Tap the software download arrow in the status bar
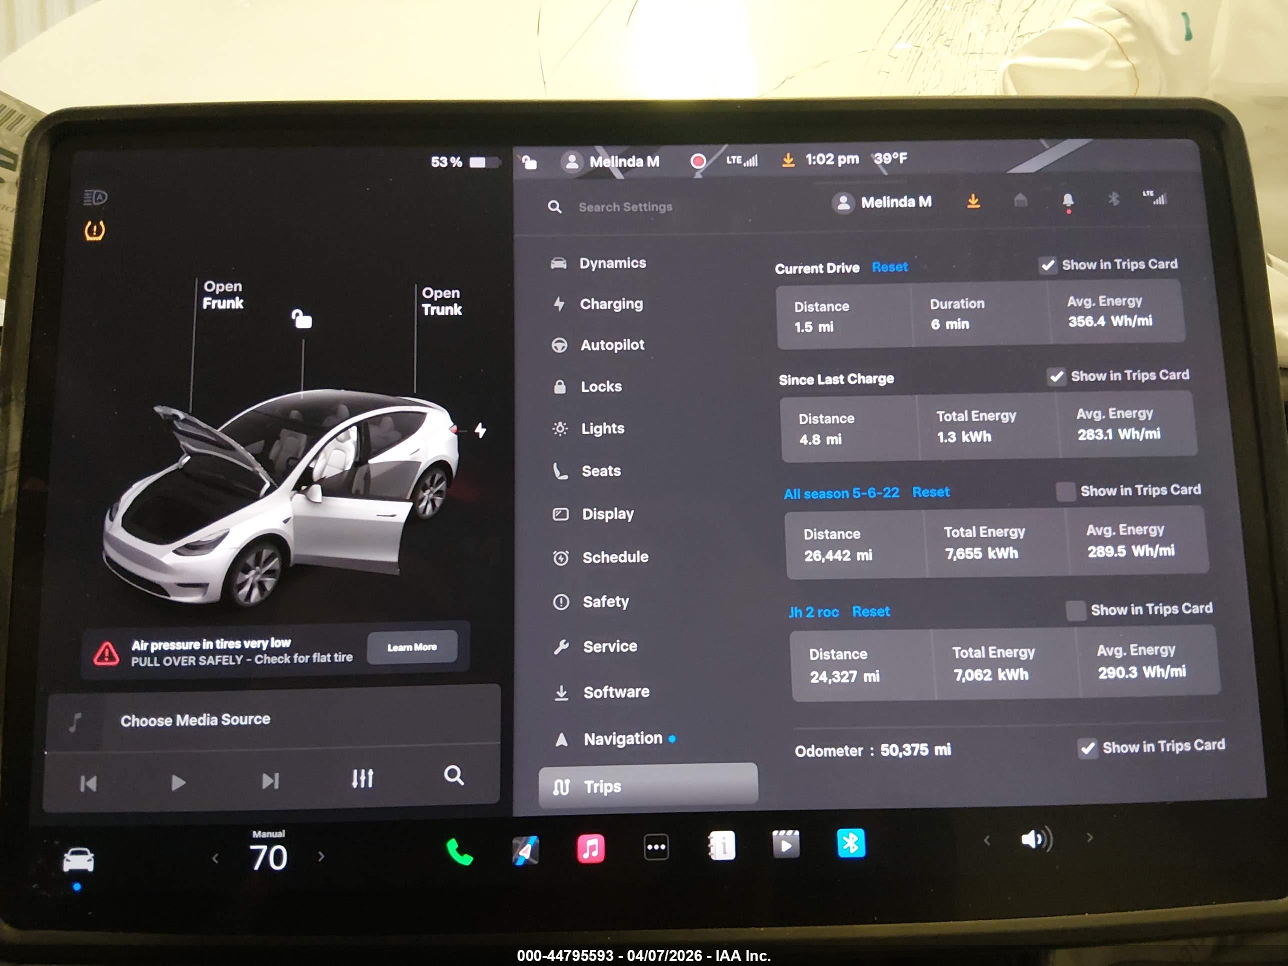 tap(788, 159)
